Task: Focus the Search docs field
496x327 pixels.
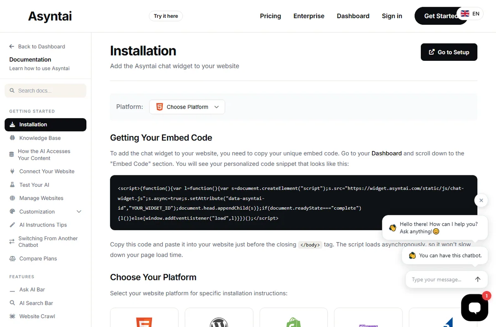Action: tap(45, 91)
